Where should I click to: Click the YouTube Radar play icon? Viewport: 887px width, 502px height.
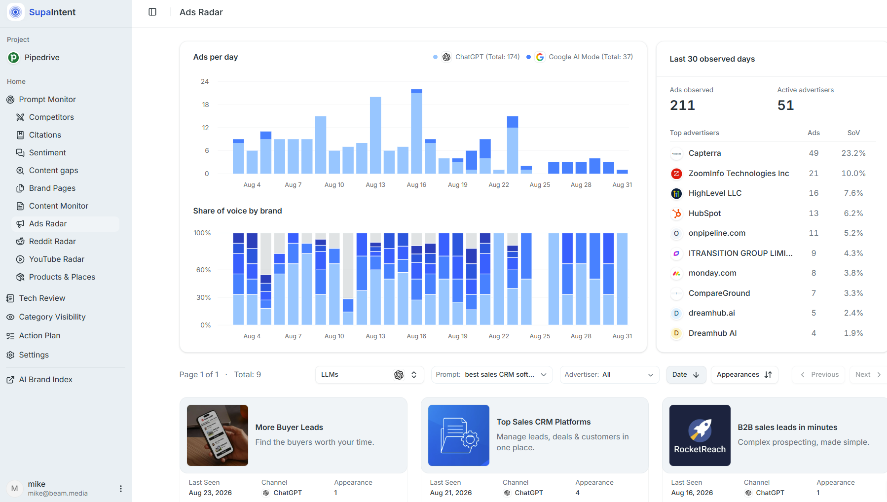(20, 259)
